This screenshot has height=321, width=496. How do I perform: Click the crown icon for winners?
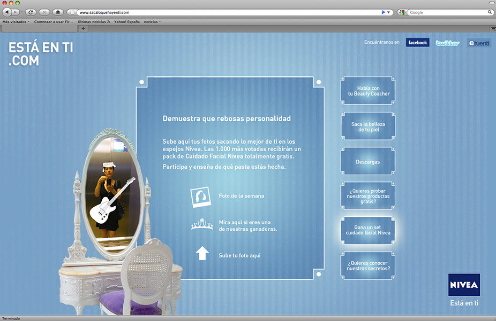(201, 225)
